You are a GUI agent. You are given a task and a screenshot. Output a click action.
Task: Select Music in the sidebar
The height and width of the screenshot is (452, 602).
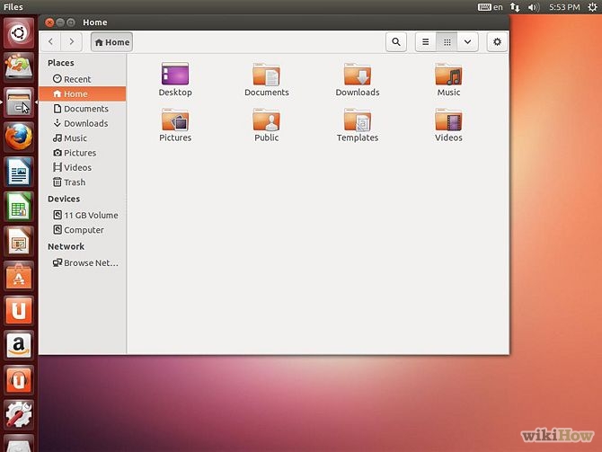(x=82, y=137)
